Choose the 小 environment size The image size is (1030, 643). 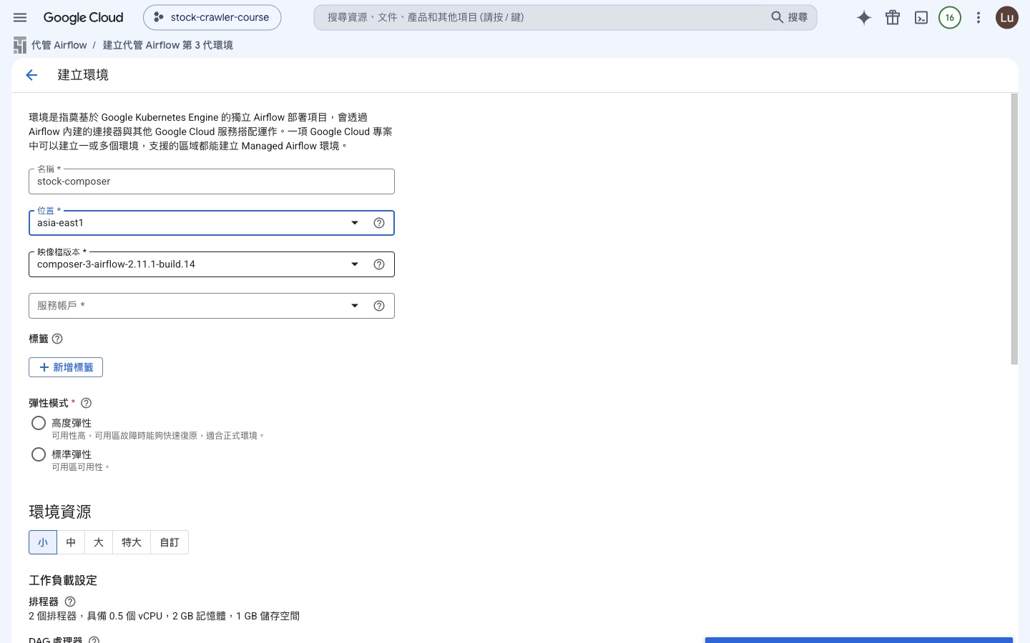[43, 542]
